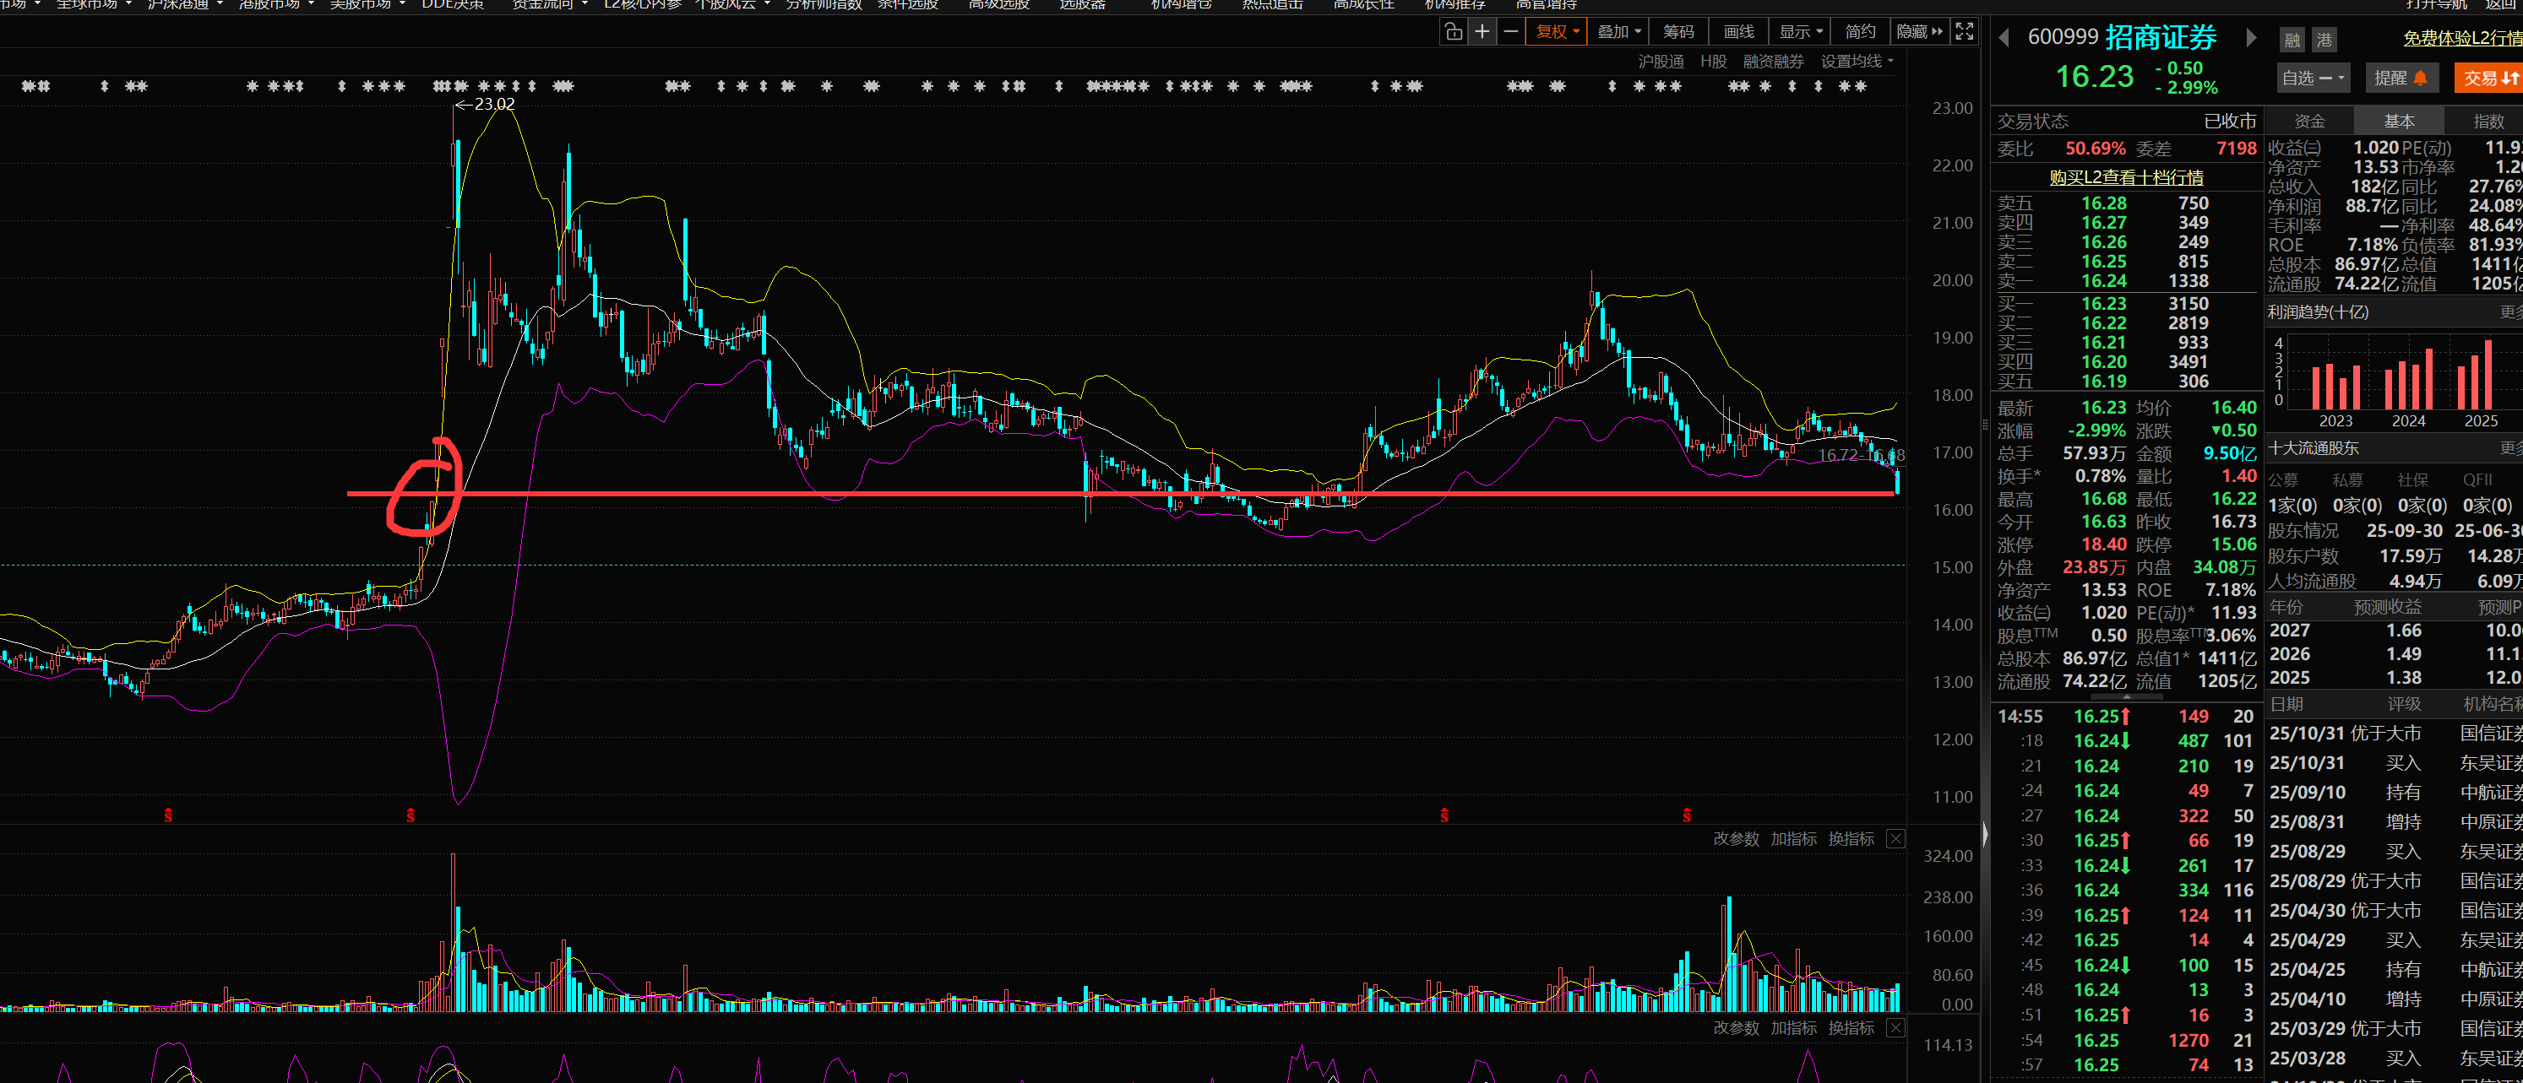Go to next stock arrow
The width and height of the screenshot is (2523, 1083).
click(2252, 38)
